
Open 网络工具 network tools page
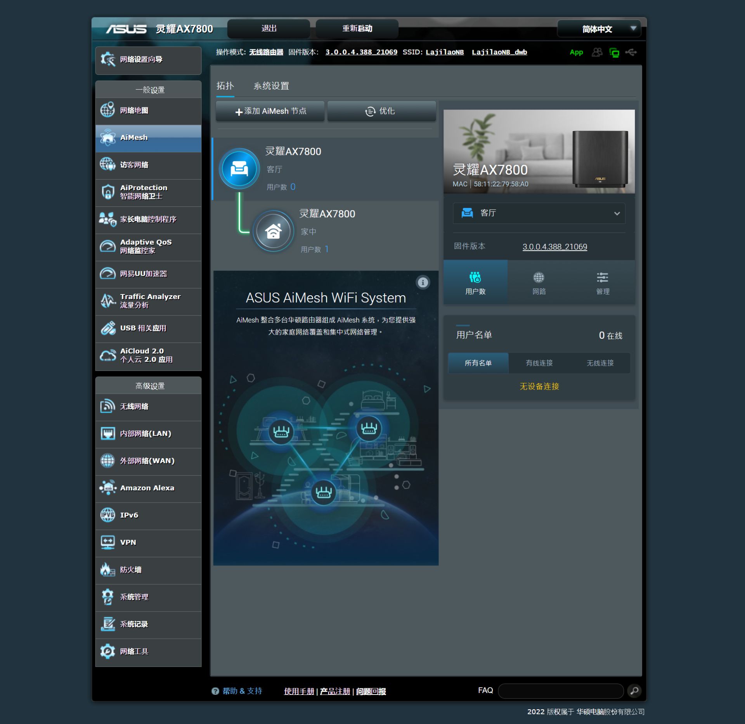(x=148, y=652)
